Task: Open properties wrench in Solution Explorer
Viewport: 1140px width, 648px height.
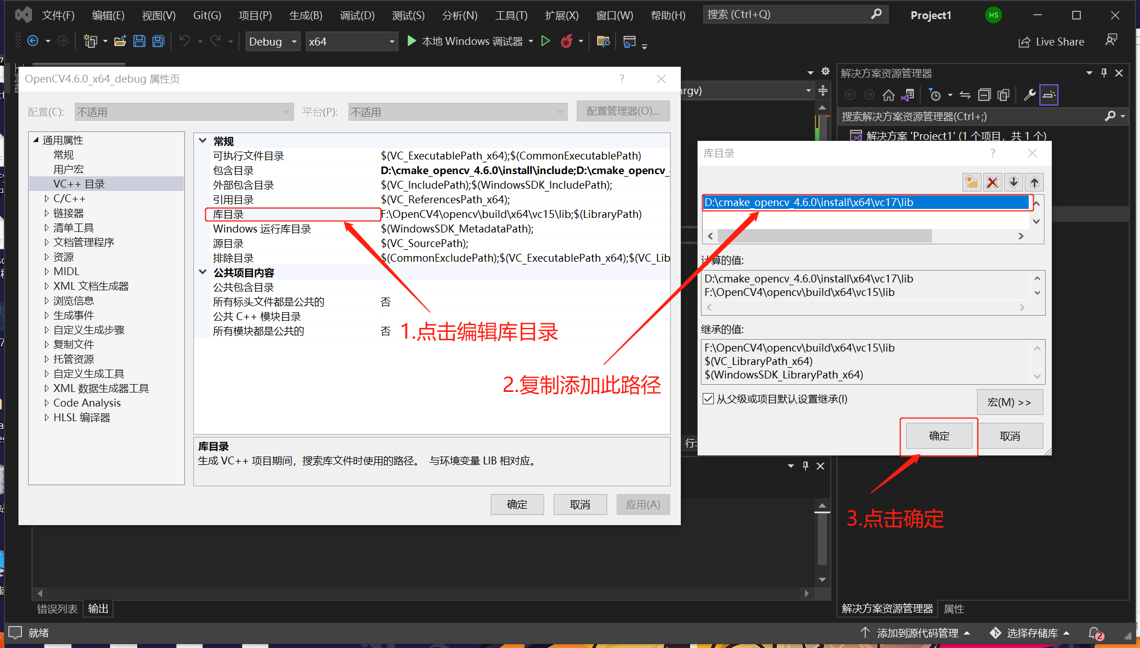Action: (1029, 95)
